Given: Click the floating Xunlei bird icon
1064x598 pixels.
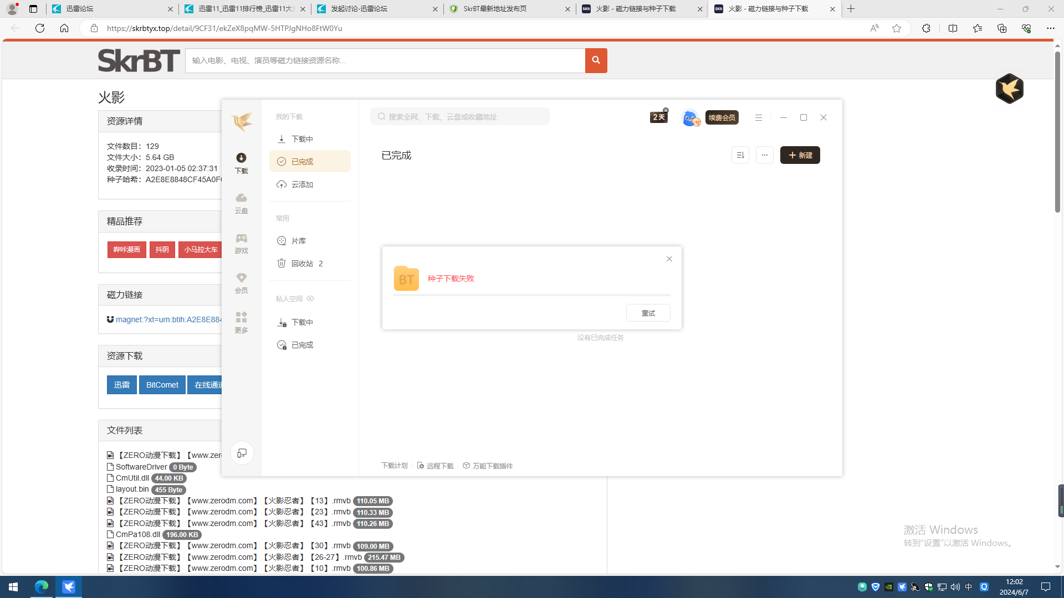Looking at the screenshot, I should [1009, 89].
